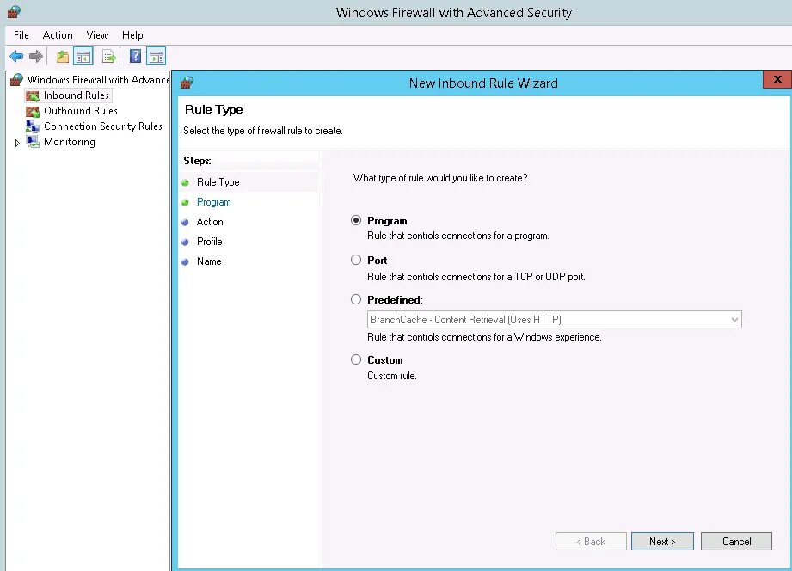Click 'Rule that controls connections for a program.'

[458, 236]
